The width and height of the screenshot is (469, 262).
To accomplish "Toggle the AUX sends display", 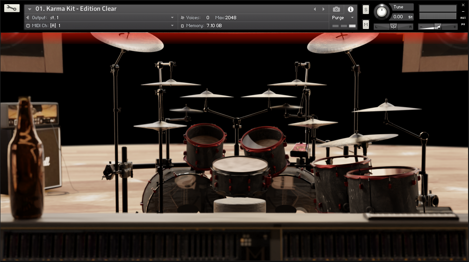I will click(x=463, y=17).
